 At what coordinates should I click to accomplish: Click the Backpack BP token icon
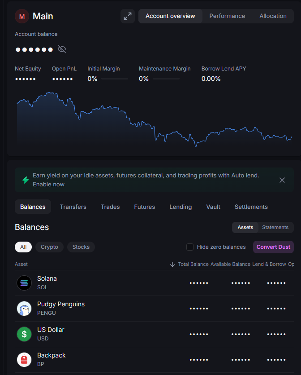click(24, 360)
